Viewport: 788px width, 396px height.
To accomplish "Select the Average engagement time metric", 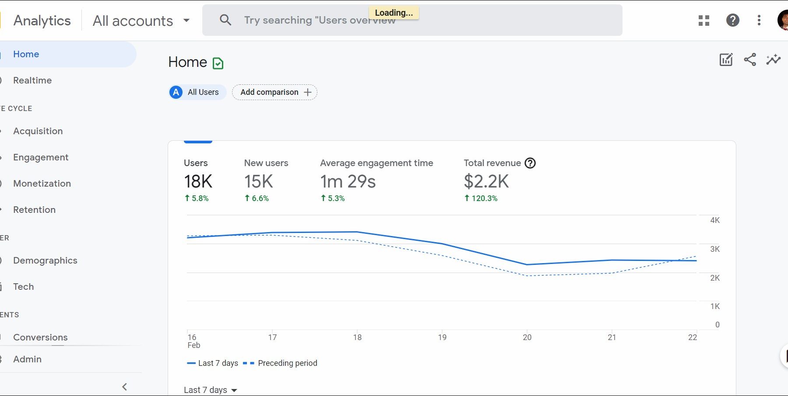I will pyautogui.click(x=376, y=180).
